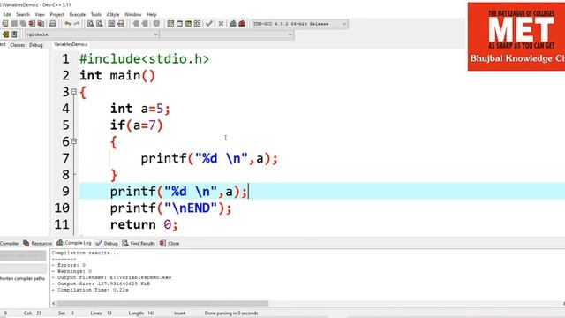Image resolution: width=565 pixels, height=318 pixels.
Task: Switch to the Resources bottom tab
Action: click(x=37, y=244)
